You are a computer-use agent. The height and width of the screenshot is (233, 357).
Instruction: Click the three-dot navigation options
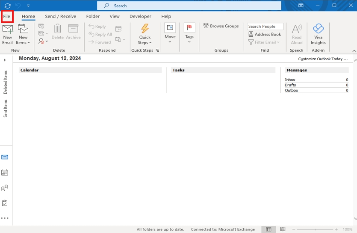(x=5, y=218)
